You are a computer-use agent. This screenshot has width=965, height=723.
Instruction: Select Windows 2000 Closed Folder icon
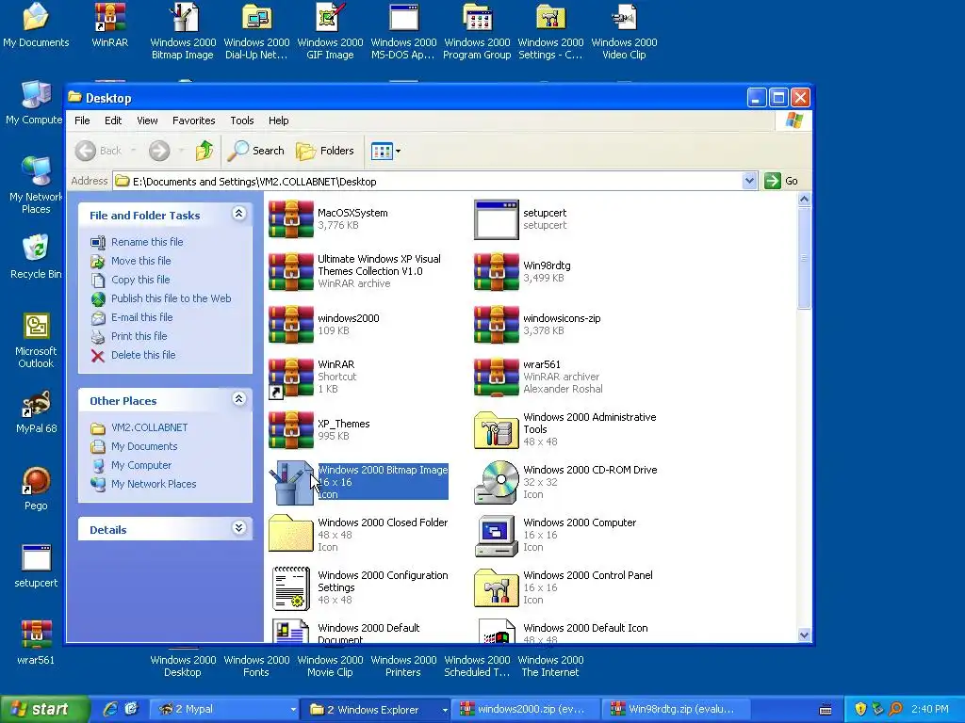pos(291,534)
